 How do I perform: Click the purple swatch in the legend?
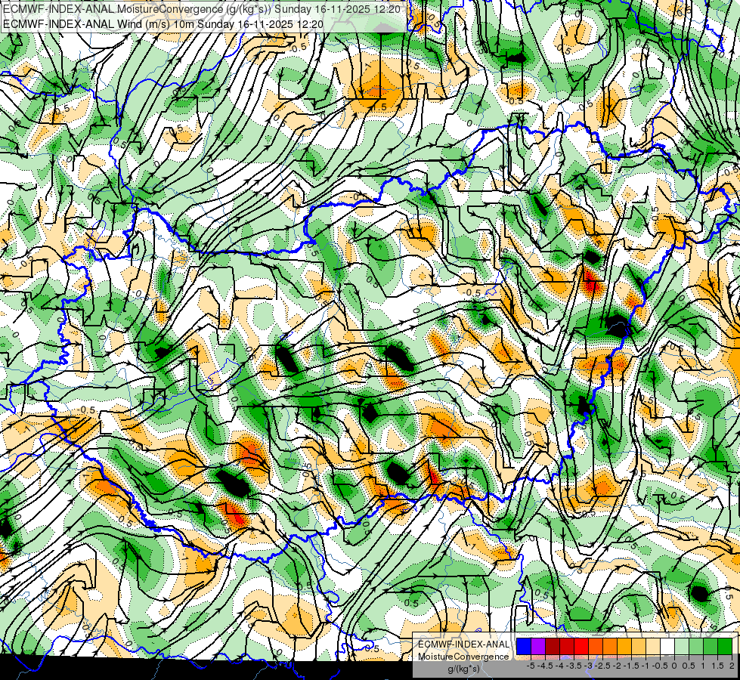click(x=538, y=646)
